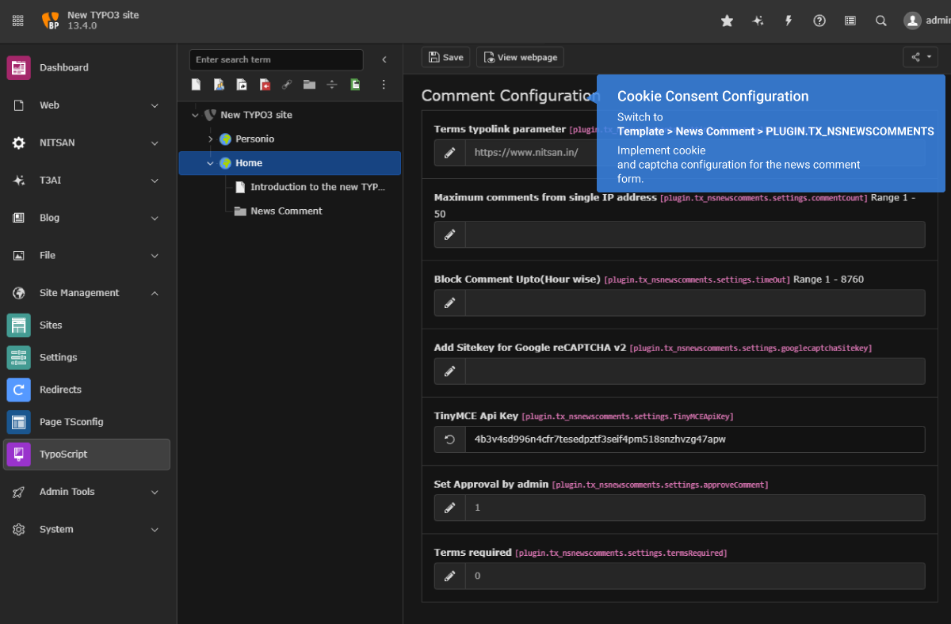Image resolution: width=951 pixels, height=624 pixels.
Task: Open the share dropdown near top right
Action: [x=920, y=57]
